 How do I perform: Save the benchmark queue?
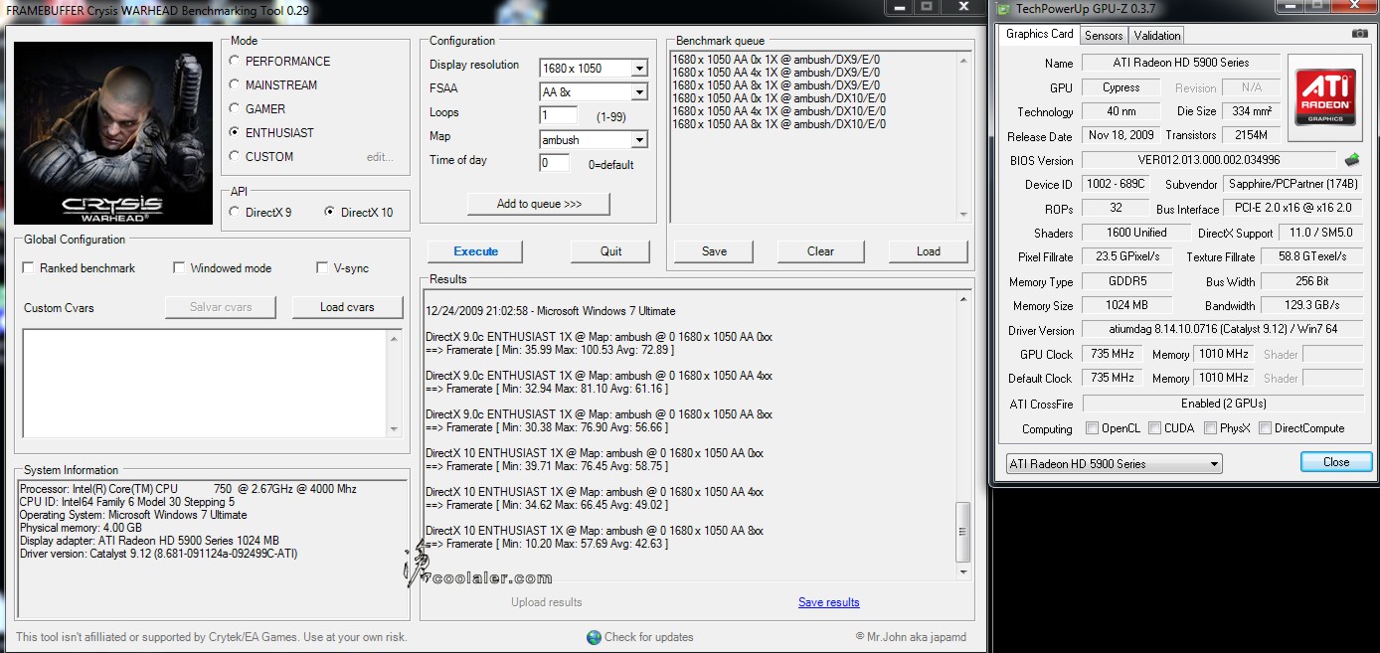tap(714, 251)
